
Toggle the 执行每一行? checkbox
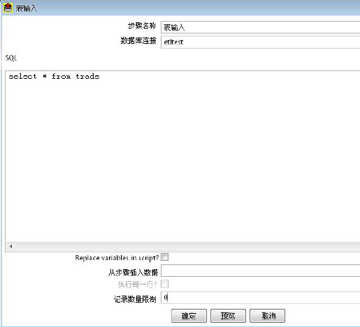[164, 284]
